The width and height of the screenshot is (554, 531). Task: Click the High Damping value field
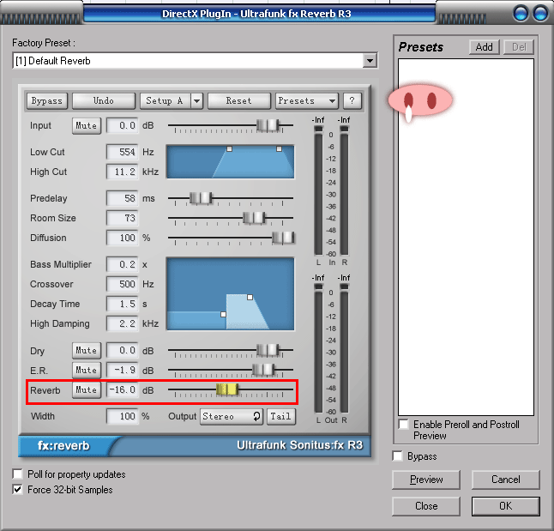(123, 323)
